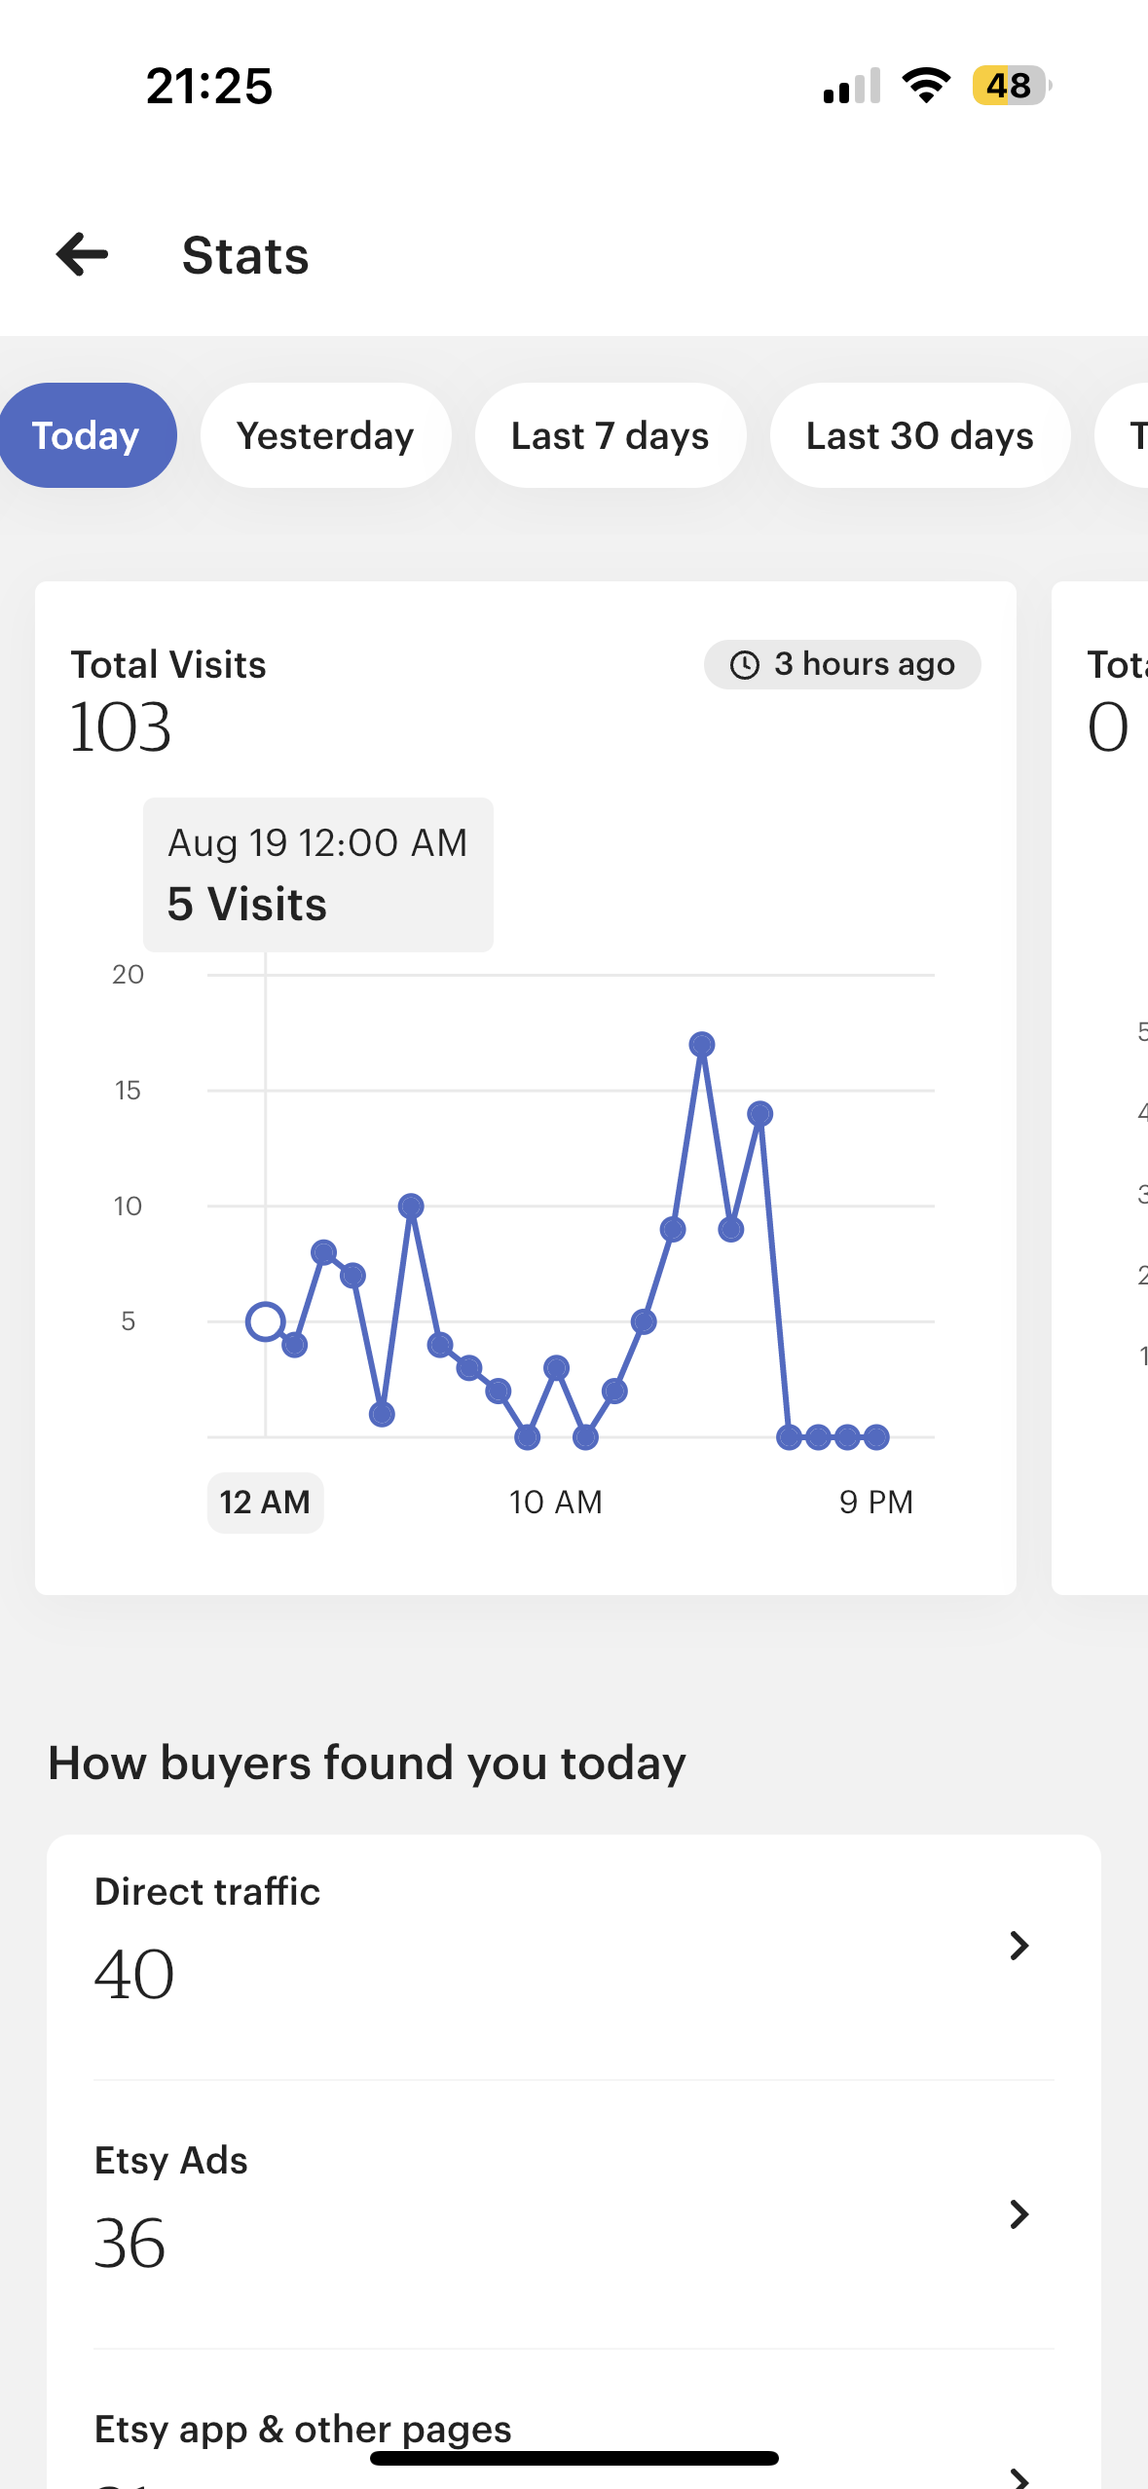The width and height of the screenshot is (1148, 2489).
Task: Tap the home indicator bar
Action: pos(574,2458)
